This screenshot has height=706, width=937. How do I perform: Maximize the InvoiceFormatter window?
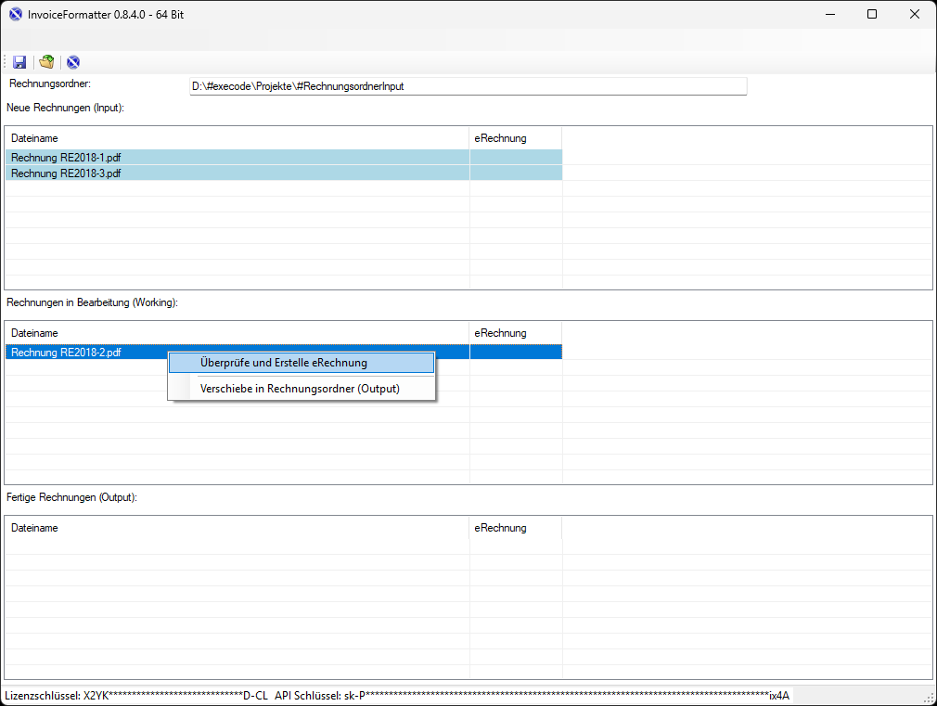(872, 14)
